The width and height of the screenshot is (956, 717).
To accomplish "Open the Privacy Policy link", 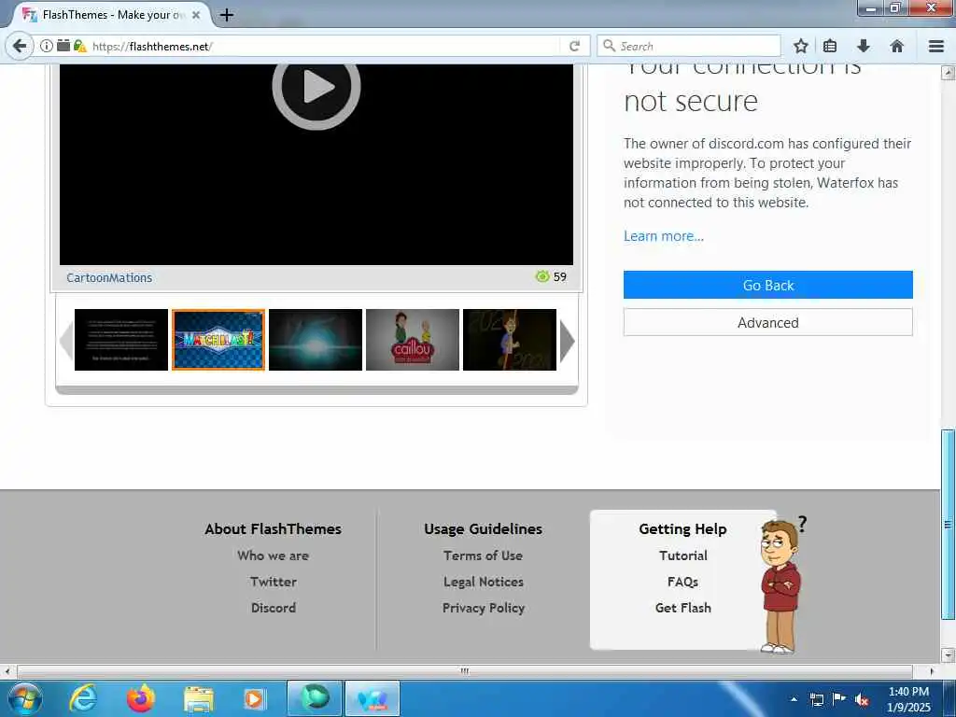I will 484,608.
